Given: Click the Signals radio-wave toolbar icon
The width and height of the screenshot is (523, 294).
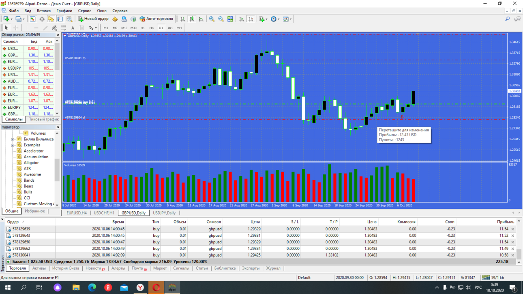Looking at the screenshot, I should pyautogui.click(x=133, y=19).
